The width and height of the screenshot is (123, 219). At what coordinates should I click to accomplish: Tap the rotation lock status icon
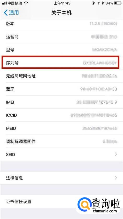[93, 3]
